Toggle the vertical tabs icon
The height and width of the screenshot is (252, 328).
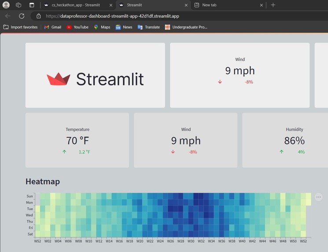click(x=32, y=5)
